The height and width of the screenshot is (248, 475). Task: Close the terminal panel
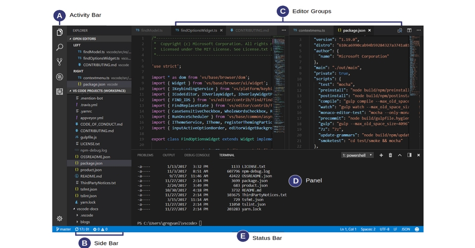pos(419,155)
